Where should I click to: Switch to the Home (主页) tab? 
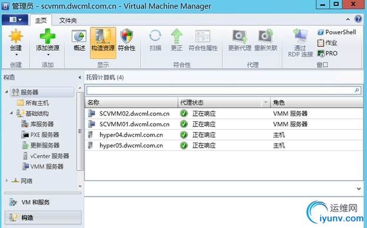point(41,21)
